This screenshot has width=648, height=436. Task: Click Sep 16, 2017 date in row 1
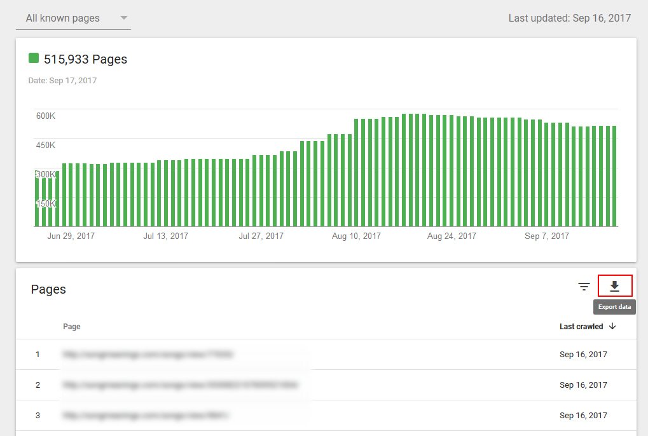(583, 355)
